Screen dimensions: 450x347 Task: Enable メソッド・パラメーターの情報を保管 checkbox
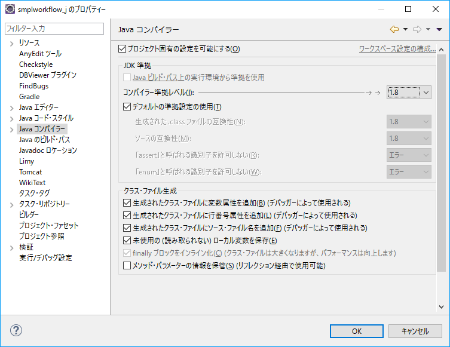(x=127, y=266)
